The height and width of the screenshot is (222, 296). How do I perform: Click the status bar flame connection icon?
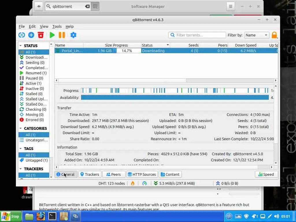click(x=133, y=183)
